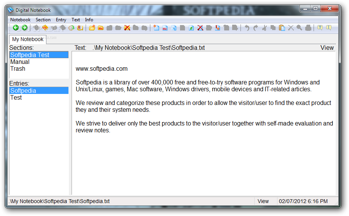Click the rename entry page abc icon

(165, 28)
